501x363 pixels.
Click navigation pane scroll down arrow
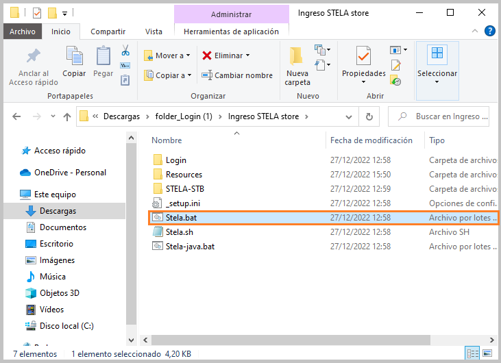pyautogui.click(x=131, y=340)
